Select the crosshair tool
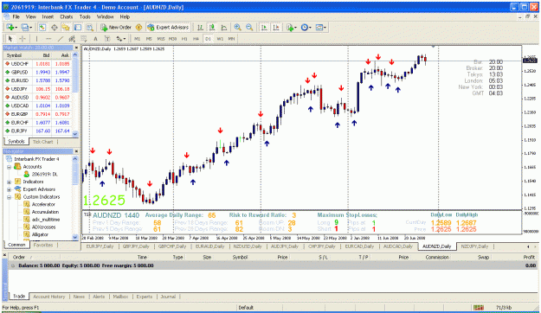Viewport: 541px width, 313px height. [x=23, y=39]
